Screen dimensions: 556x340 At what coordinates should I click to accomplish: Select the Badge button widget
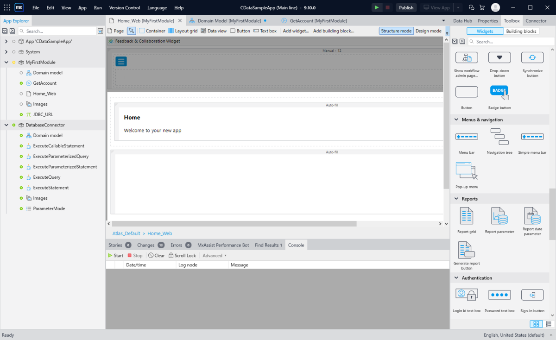[x=499, y=98]
